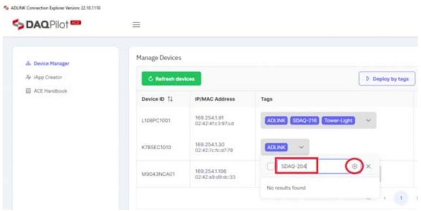Click the ADLINK Connection Explorer title icon
421x211 pixels.
[6, 8]
